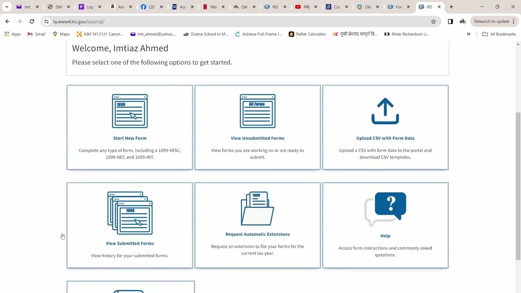521x293 pixels.
Task: Reload the IRS portal page
Action: [32, 22]
